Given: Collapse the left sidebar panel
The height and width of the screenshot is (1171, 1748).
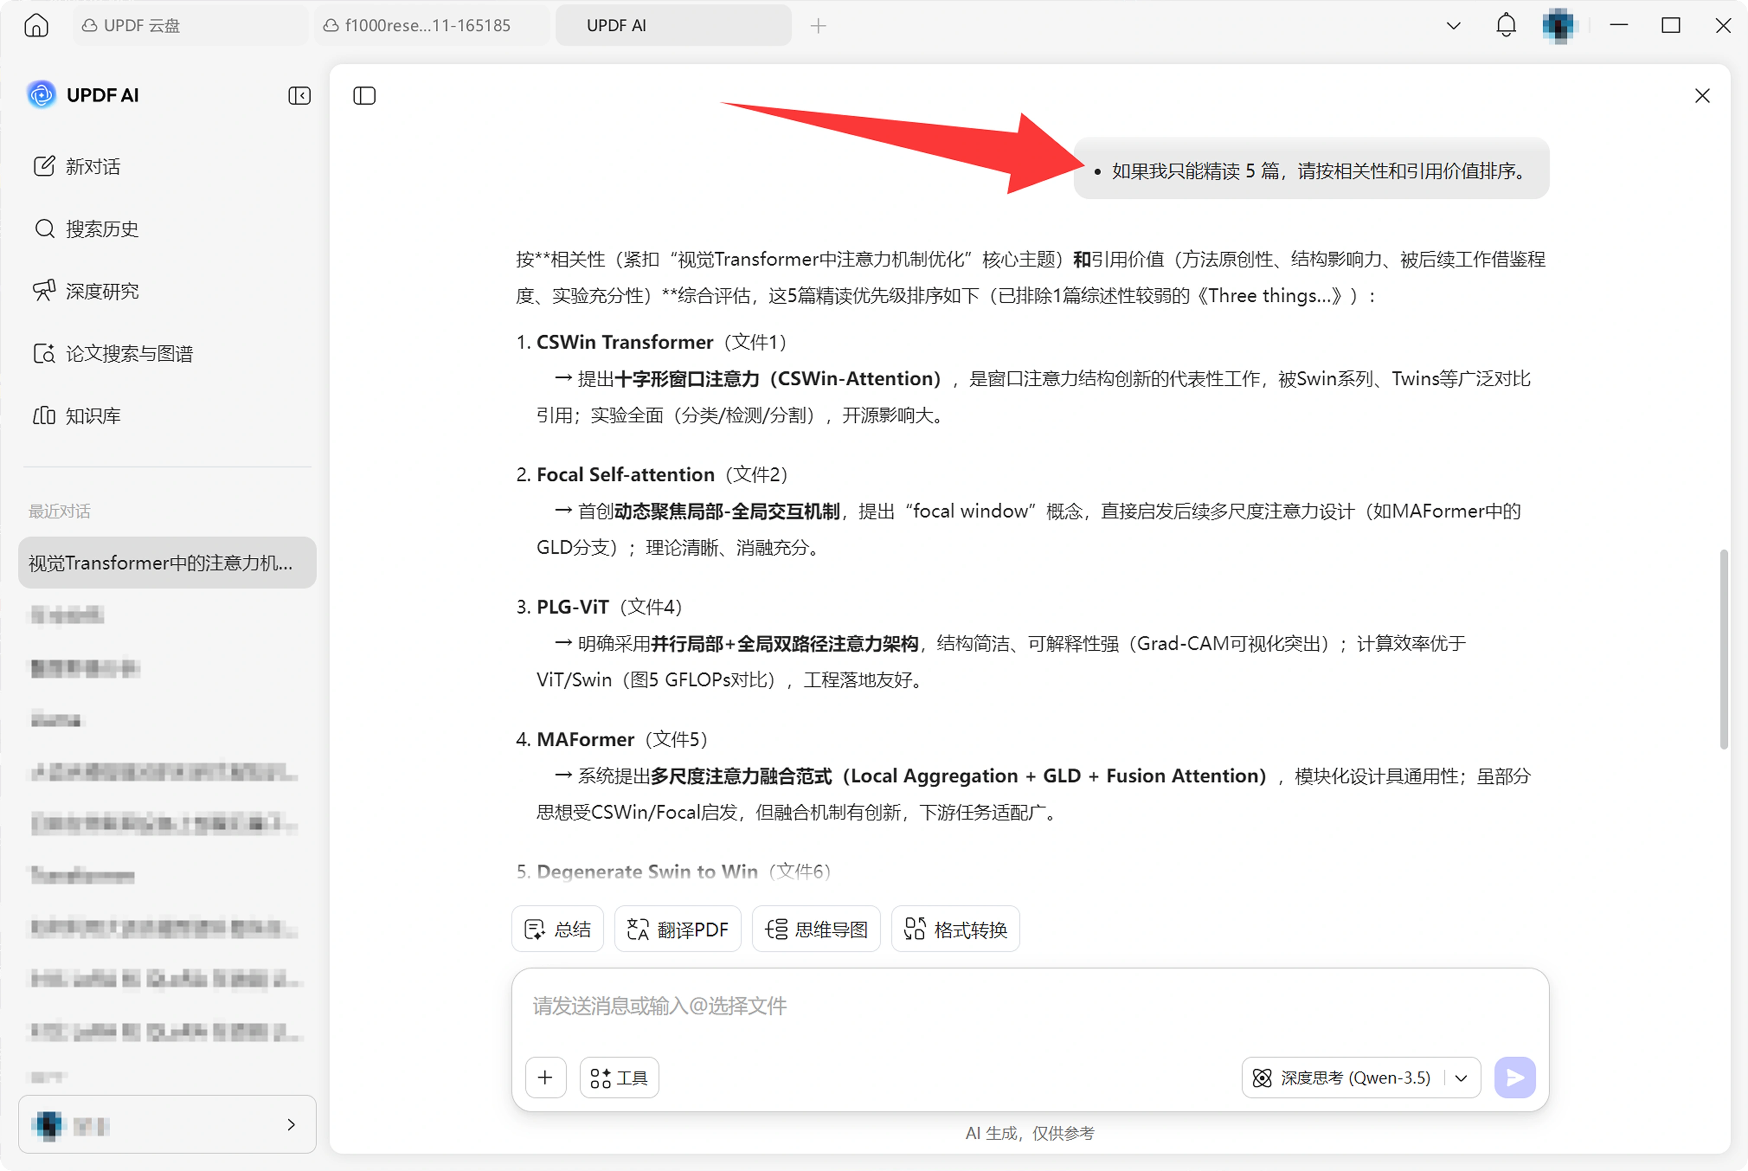Looking at the screenshot, I should [299, 96].
